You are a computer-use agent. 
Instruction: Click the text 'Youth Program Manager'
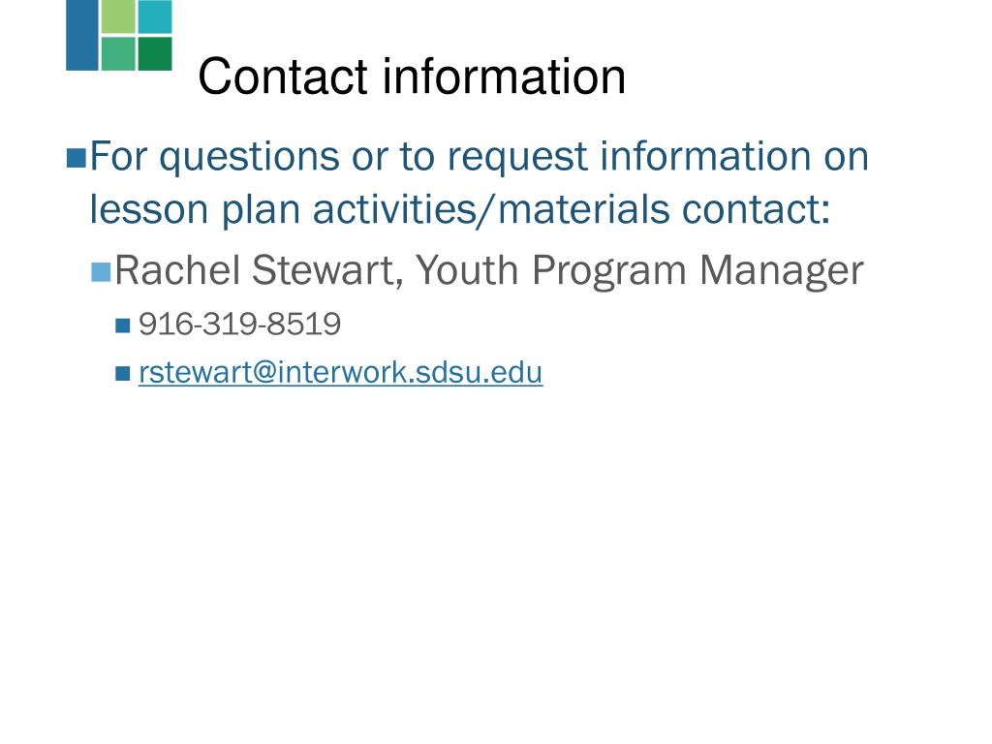(639, 271)
